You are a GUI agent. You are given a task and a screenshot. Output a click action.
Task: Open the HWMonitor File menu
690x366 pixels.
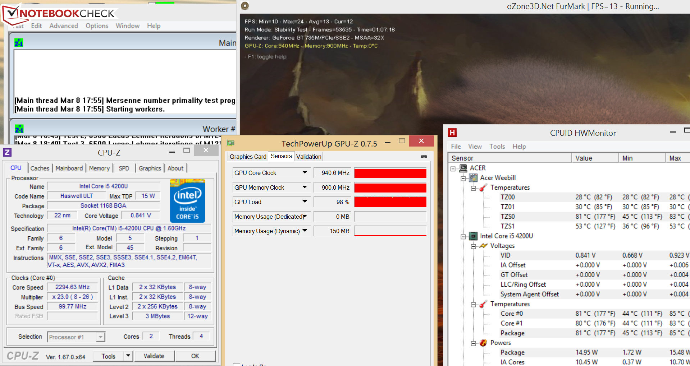tap(456, 146)
